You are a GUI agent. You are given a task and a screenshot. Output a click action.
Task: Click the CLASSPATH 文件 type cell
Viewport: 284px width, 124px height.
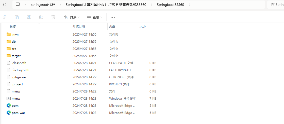121,63
